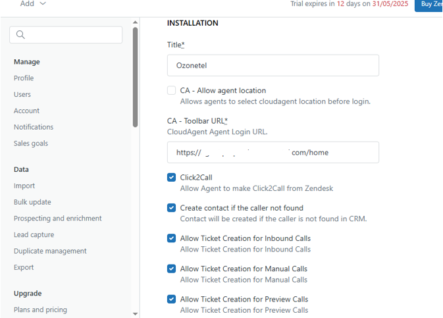Viewport: 443px width, 318px height.
Task: Click the sidebar scroll down arrow
Action: click(136, 314)
